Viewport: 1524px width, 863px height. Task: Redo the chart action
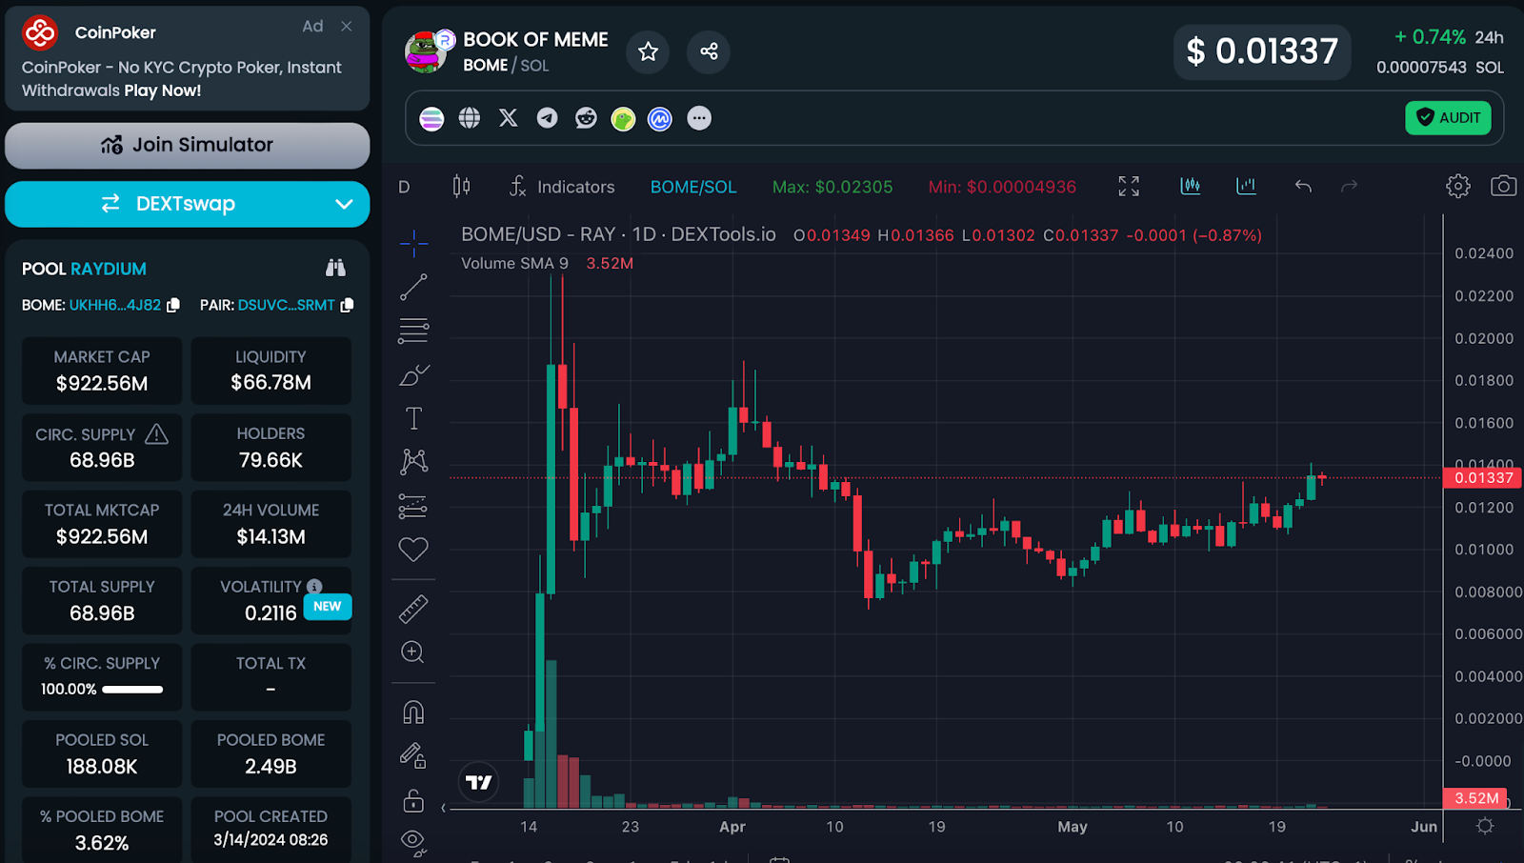coord(1349,187)
